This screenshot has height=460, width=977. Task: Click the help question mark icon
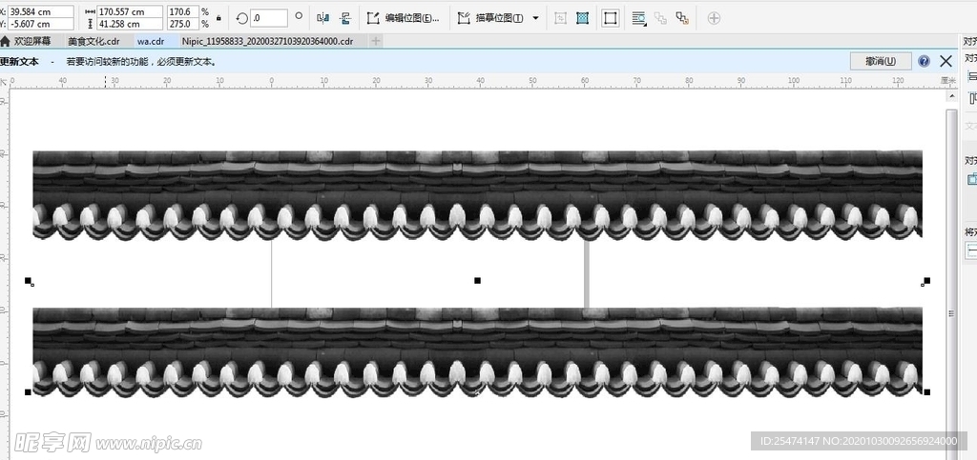pos(924,61)
